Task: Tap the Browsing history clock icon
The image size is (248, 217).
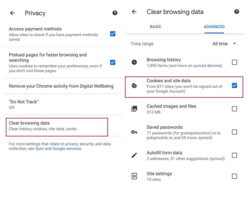Action: pos(134,62)
